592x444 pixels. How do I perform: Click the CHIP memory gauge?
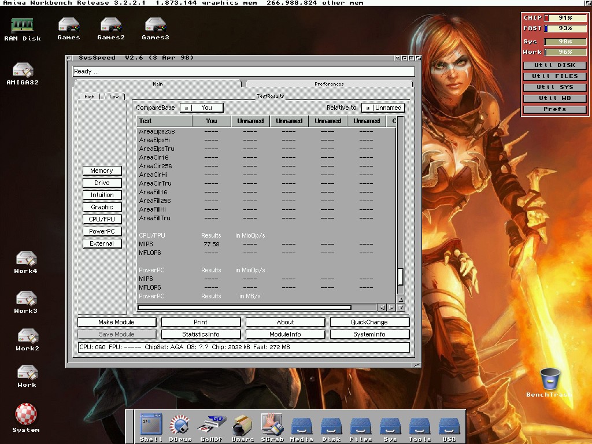[565, 18]
